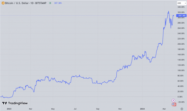Click the 40.00% price scale label
Screen dimensions: 187x111
point(180,86)
